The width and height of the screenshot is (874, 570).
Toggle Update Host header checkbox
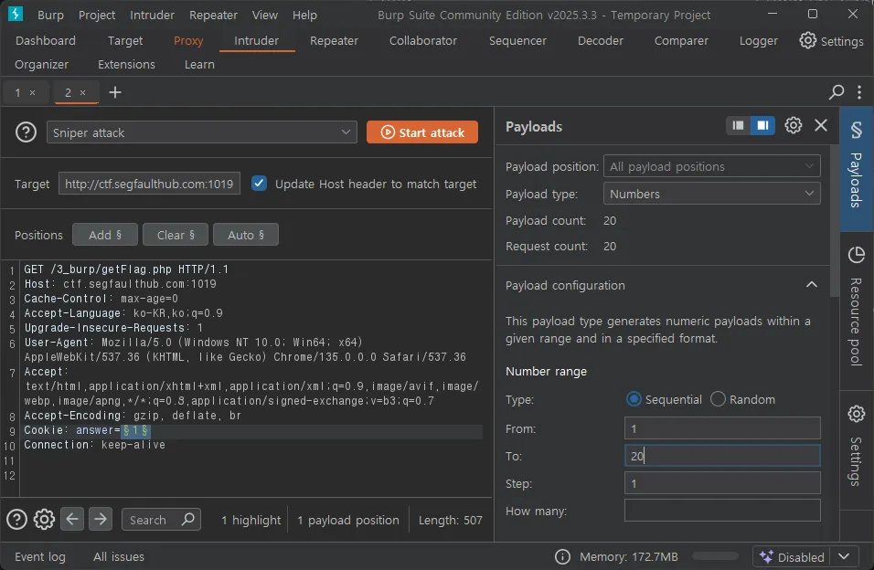click(x=259, y=184)
